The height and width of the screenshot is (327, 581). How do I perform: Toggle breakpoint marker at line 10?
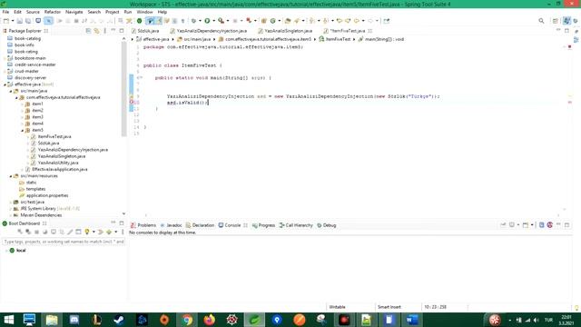pos(131,103)
